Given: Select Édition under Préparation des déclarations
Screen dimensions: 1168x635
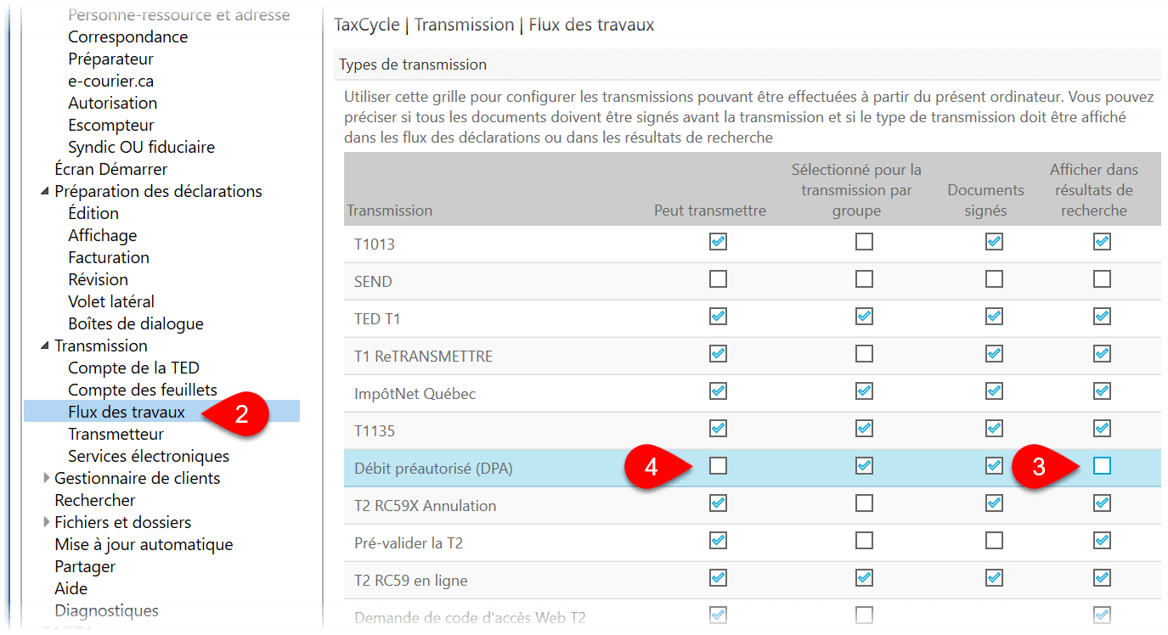Looking at the screenshot, I should coord(93,214).
